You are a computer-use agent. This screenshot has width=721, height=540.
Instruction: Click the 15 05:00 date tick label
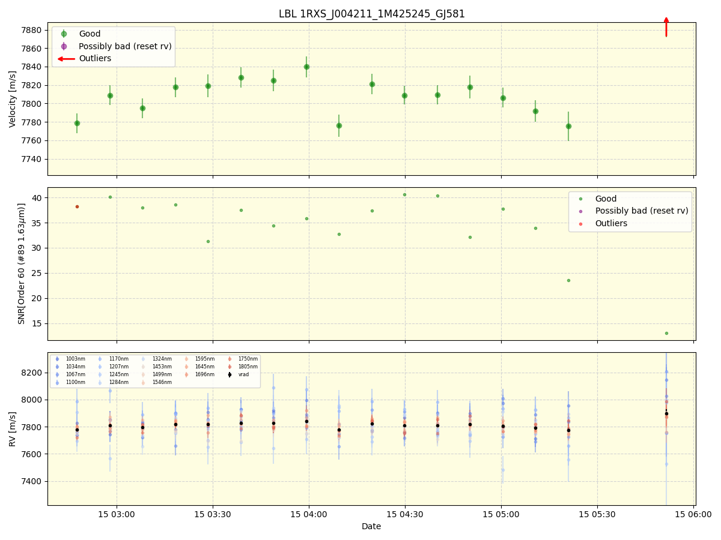tap(501, 514)
